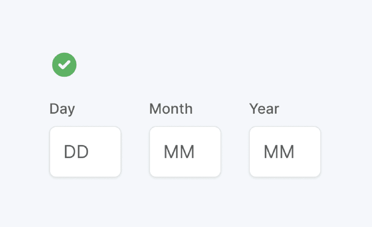Focus the Month input field
372x227 pixels.
185,151
